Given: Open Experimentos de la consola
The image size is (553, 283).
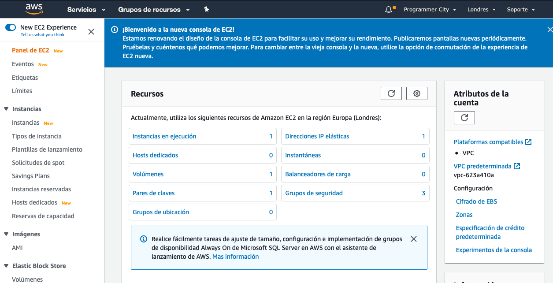Looking at the screenshot, I should [494, 250].
